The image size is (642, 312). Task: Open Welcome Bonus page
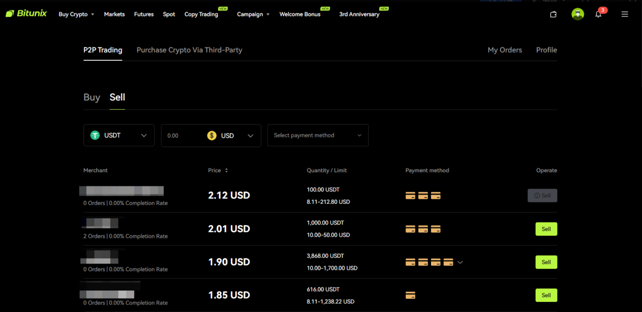300,14
